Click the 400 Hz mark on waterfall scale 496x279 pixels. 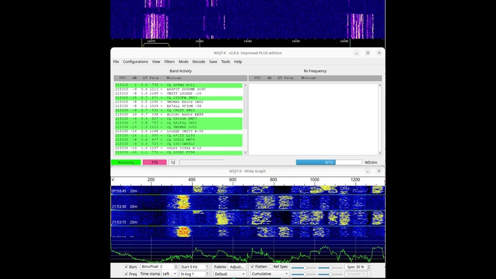pyautogui.click(x=191, y=179)
